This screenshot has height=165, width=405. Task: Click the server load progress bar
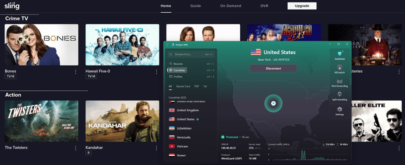click(258, 148)
